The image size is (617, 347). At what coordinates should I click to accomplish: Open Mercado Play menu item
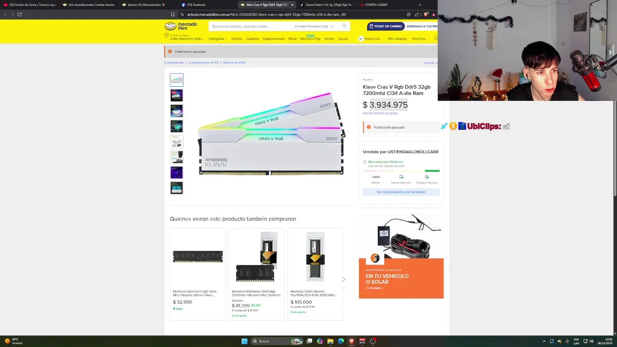(x=310, y=39)
